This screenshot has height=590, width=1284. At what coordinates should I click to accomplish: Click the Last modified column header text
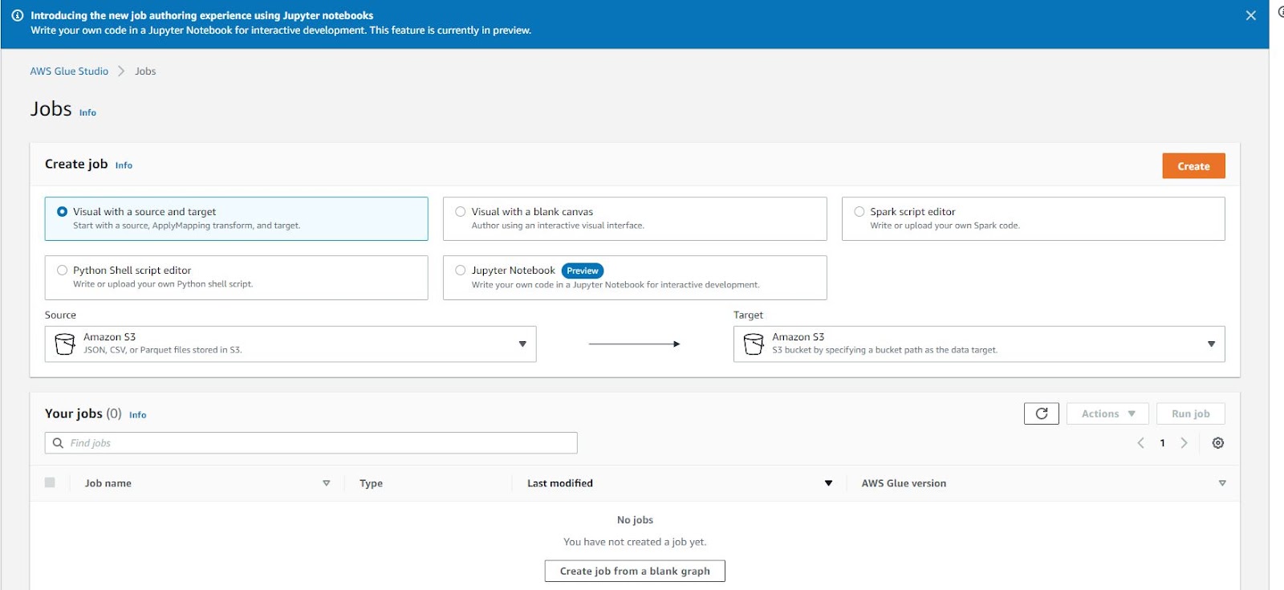pyautogui.click(x=560, y=483)
